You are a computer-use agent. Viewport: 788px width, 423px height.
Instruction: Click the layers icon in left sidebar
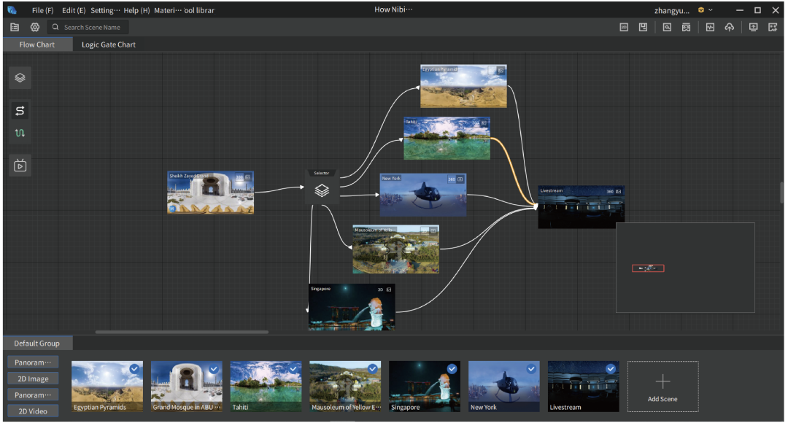(x=20, y=78)
